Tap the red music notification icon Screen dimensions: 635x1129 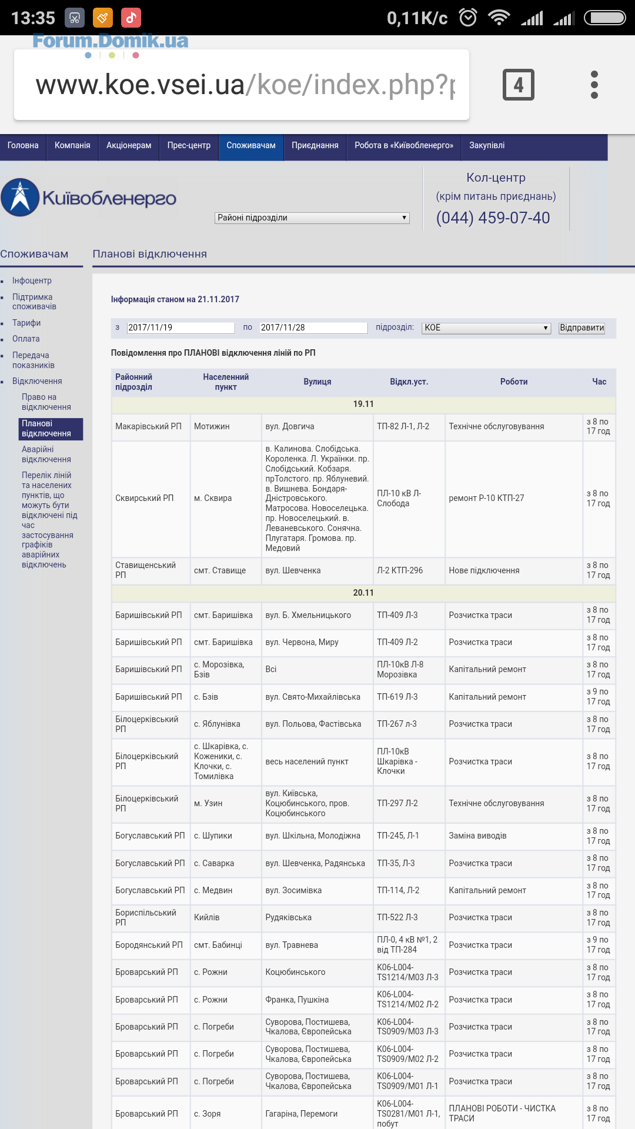click(131, 18)
